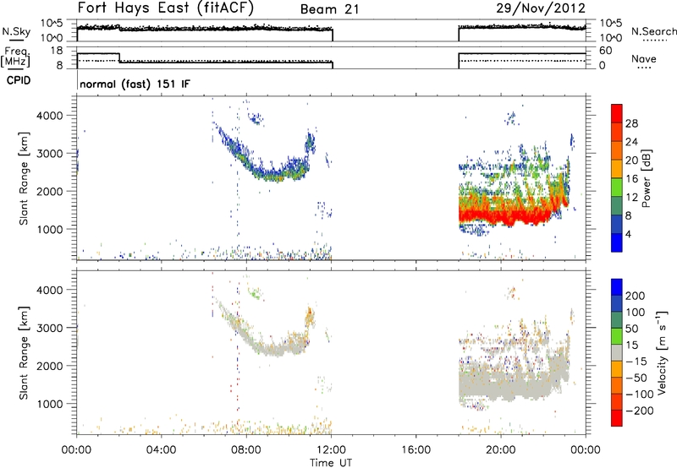Screen dimensions: 677x468
Task: Click the '2000' tick on the velocity panel
Action: 50,366
